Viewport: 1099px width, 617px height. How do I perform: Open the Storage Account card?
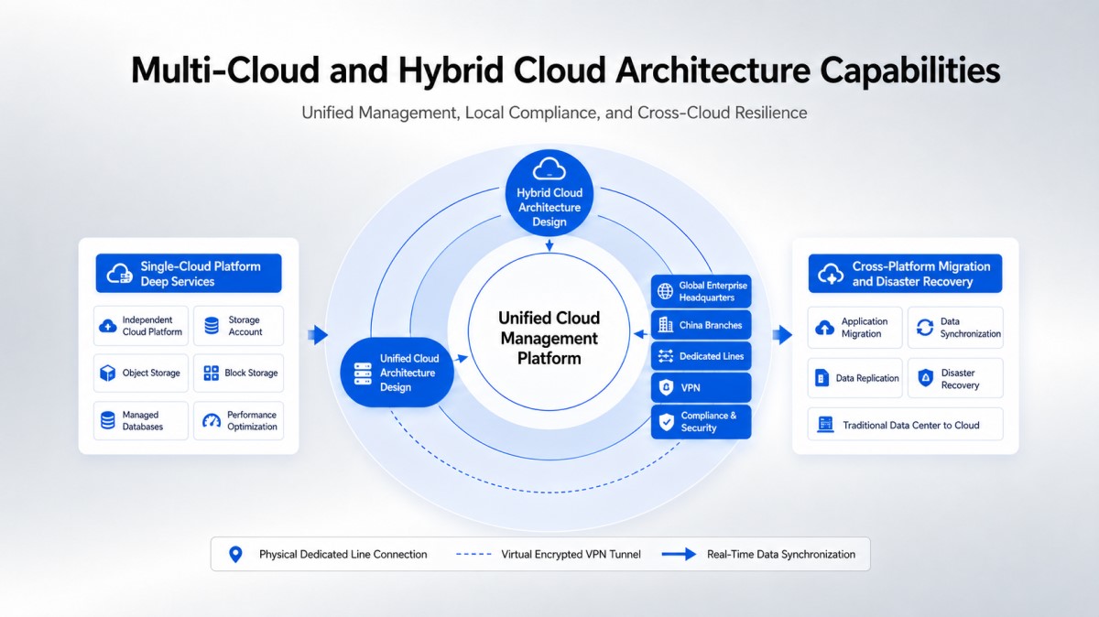[x=238, y=326]
